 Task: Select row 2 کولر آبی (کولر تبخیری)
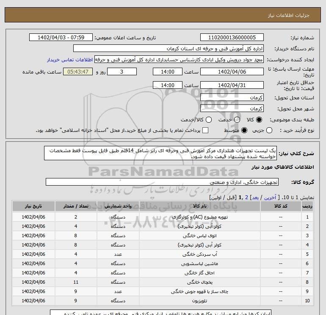pos(163,226)
